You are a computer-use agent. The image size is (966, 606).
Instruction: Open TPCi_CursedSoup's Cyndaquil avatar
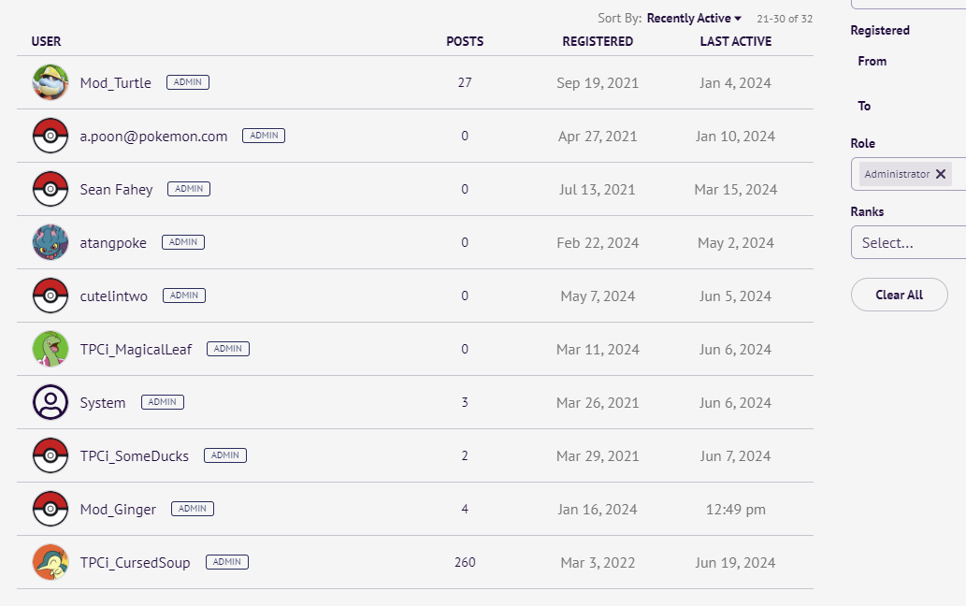click(x=50, y=562)
